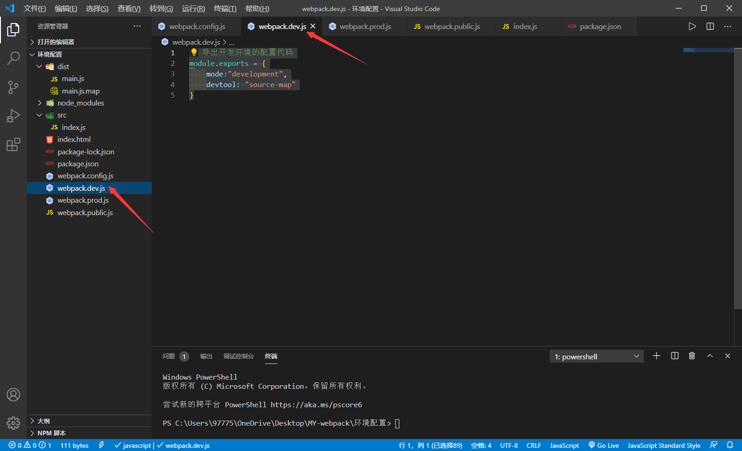The width and height of the screenshot is (742, 451).
Task: Select JavaScript language mode in status bar
Action: coord(564,445)
